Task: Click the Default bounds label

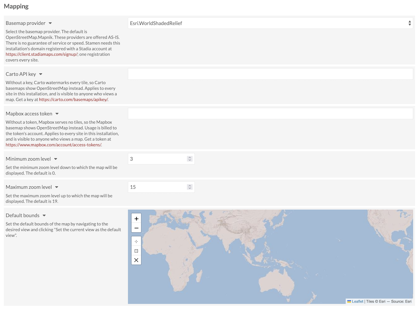Action: pos(23,215)
